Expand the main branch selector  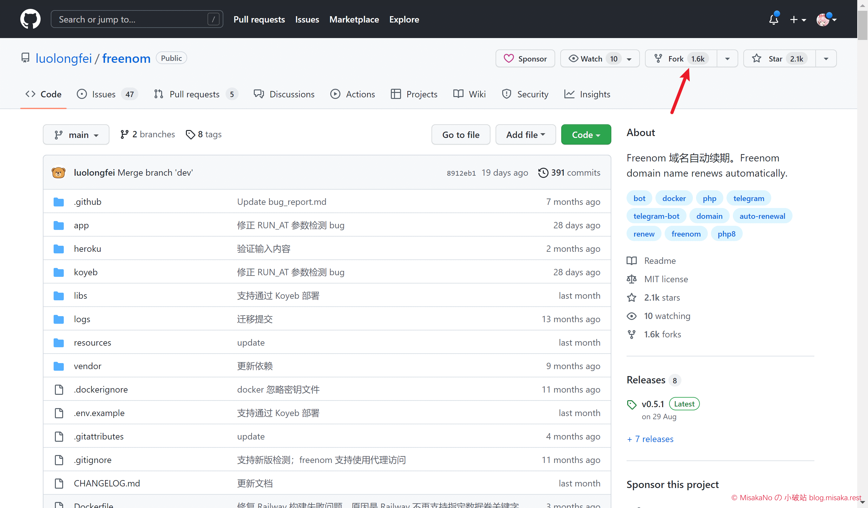pyautogui.click(x=76, y=134)
